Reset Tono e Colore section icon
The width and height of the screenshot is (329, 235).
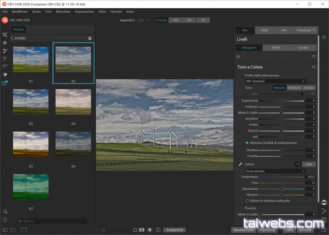(313, 67)
